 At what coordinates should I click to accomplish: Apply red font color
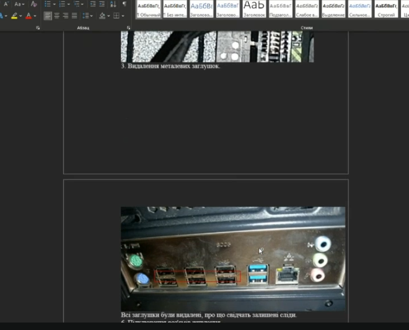click(x=29, y=16)
